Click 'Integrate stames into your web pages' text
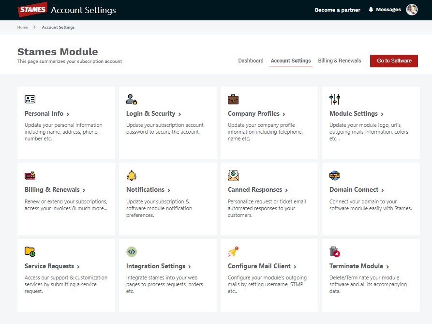This screenshot has height=324, width=432. pyautogui.click(x=164, y=284)
